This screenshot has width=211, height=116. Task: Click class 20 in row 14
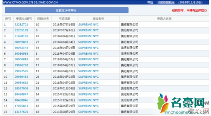(x=37, y=100)
